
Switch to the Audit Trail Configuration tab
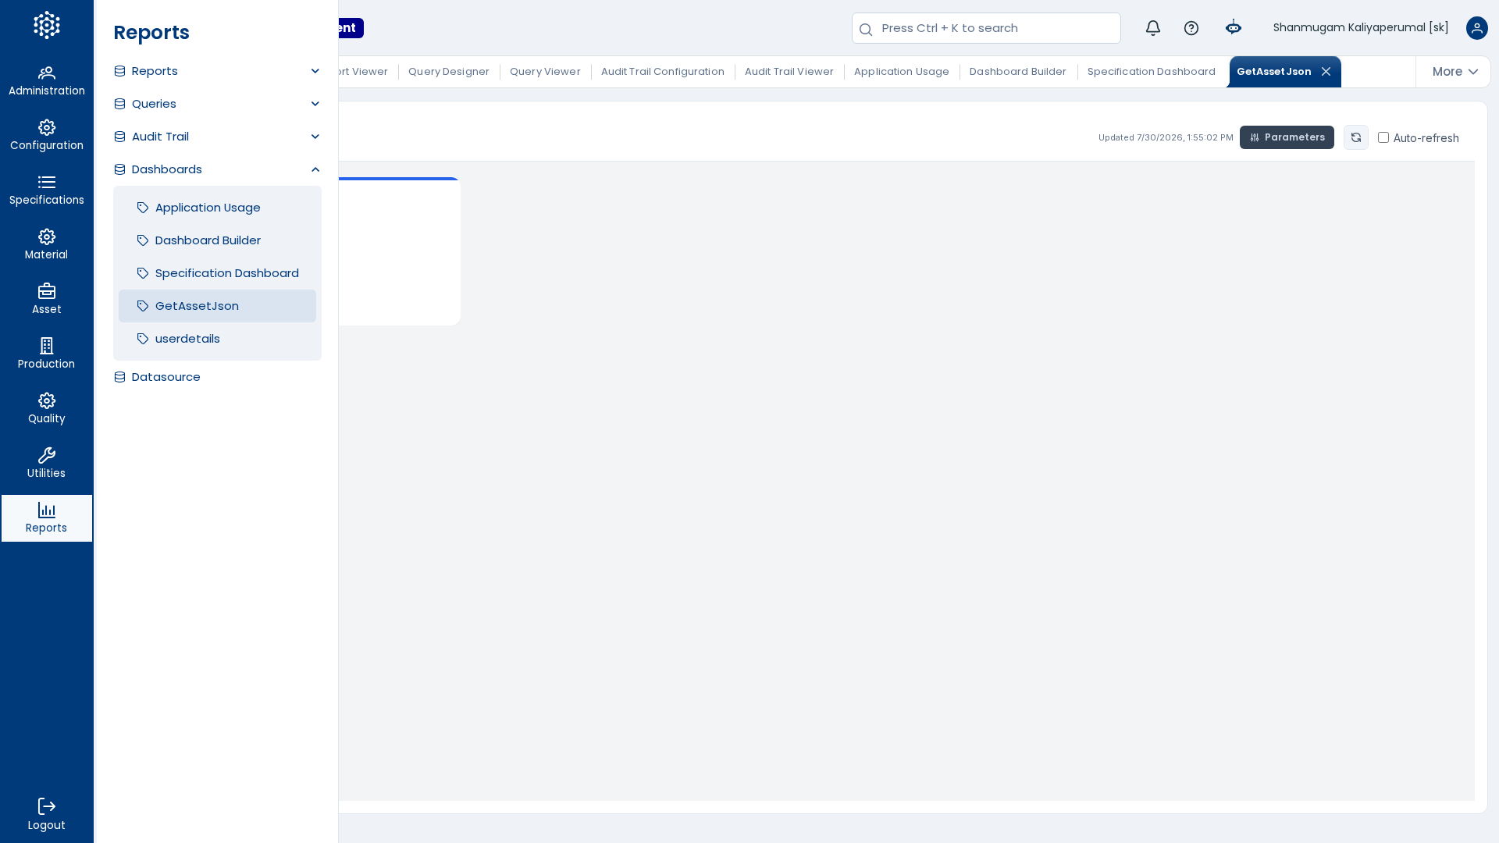point(663,72)
